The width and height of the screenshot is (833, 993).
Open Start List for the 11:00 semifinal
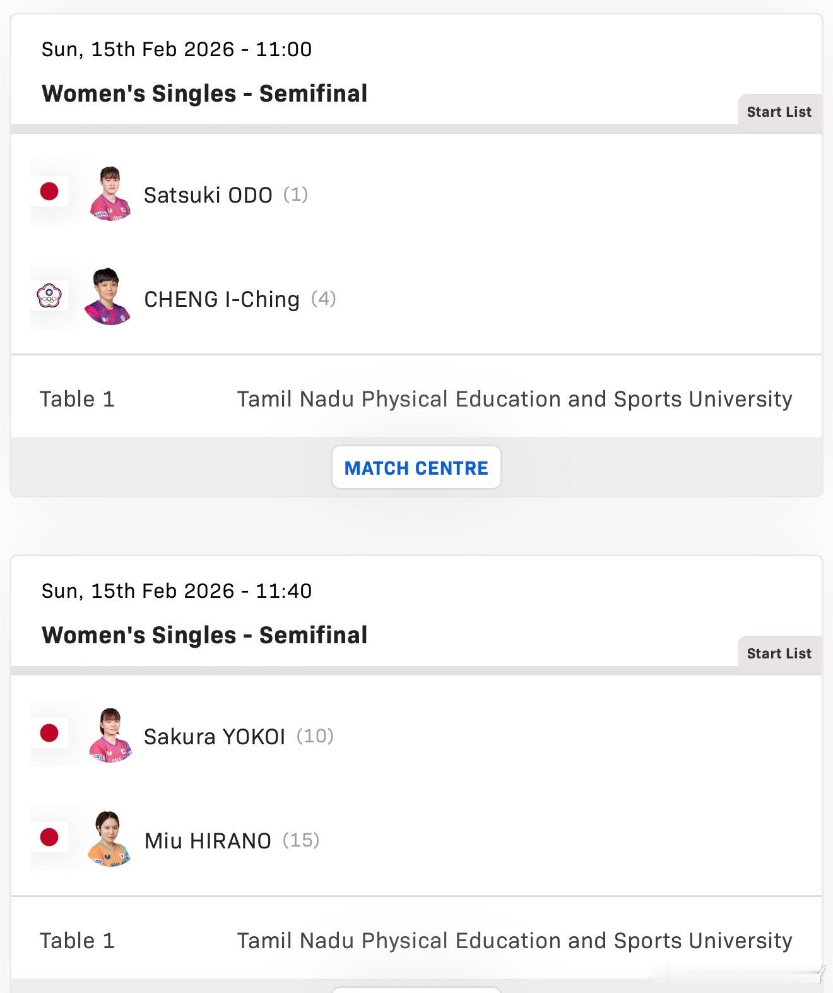point(779,112)
